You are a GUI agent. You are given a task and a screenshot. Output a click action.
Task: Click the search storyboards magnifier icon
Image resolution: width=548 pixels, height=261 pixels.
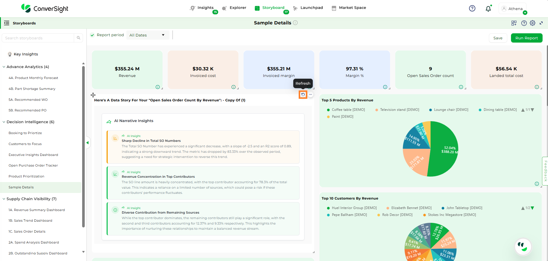[78, 38]
